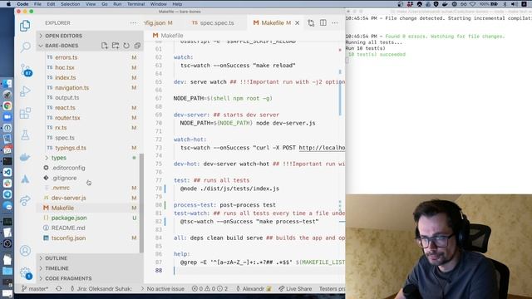Click Visual Studio Code icon in Dock
The height and width of the screenshot is (299, 532).
tap(7, 172)
